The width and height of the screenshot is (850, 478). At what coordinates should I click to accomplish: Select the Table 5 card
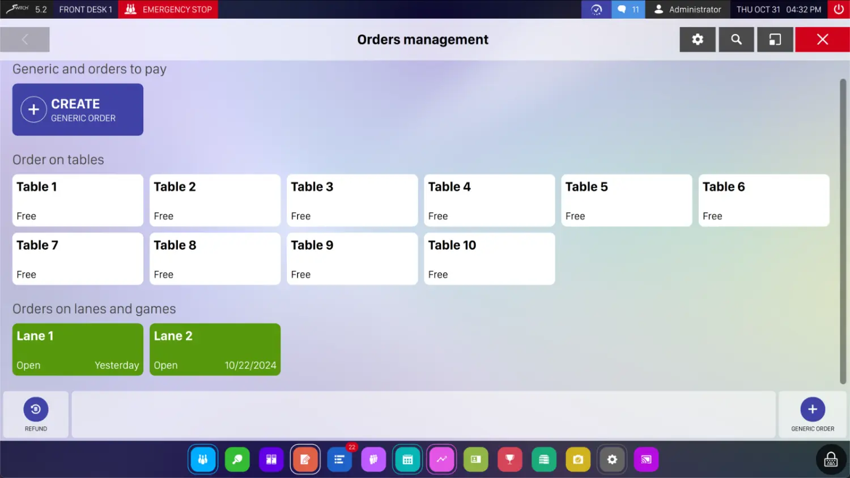pos(627,200)
